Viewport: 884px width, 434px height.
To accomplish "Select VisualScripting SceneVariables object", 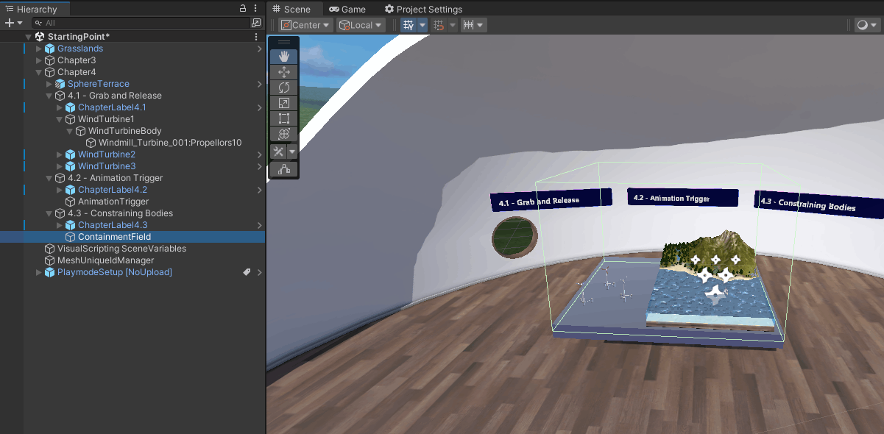I will 132,249.
